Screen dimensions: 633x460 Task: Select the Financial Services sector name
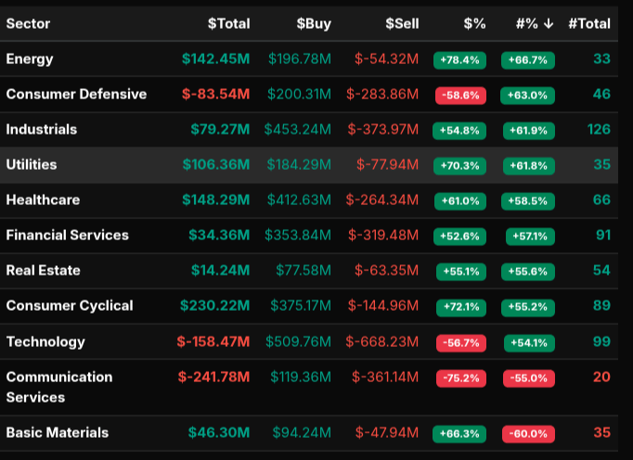click(68, 236)
